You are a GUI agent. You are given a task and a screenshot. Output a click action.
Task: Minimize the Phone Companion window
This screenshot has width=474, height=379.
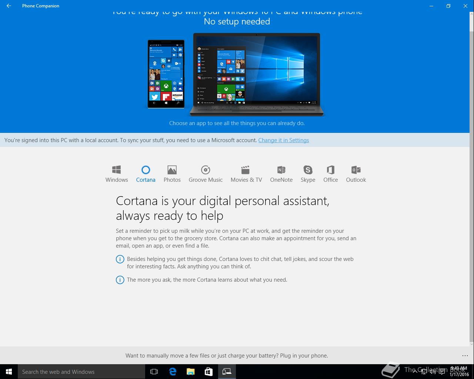pyautogui.click(x=431, y=6)
